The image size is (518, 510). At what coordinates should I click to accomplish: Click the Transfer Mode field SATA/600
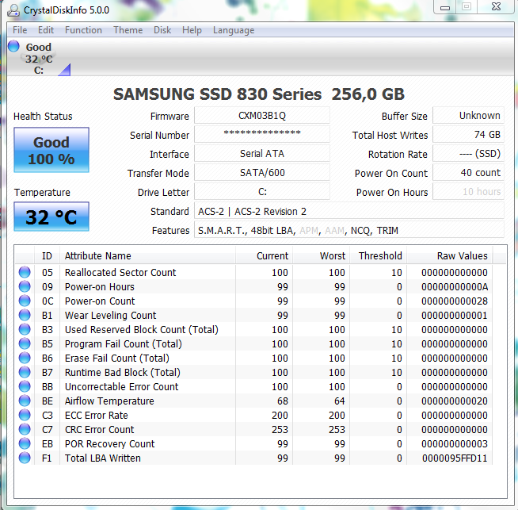262,172
